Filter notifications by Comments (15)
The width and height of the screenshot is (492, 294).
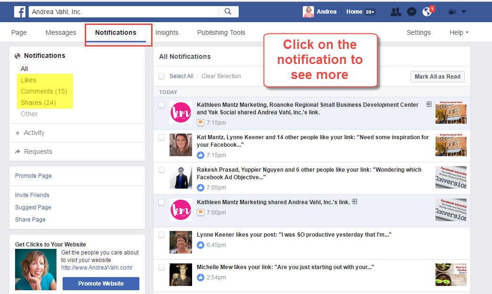pyautogui.click(x=44, y=92)
